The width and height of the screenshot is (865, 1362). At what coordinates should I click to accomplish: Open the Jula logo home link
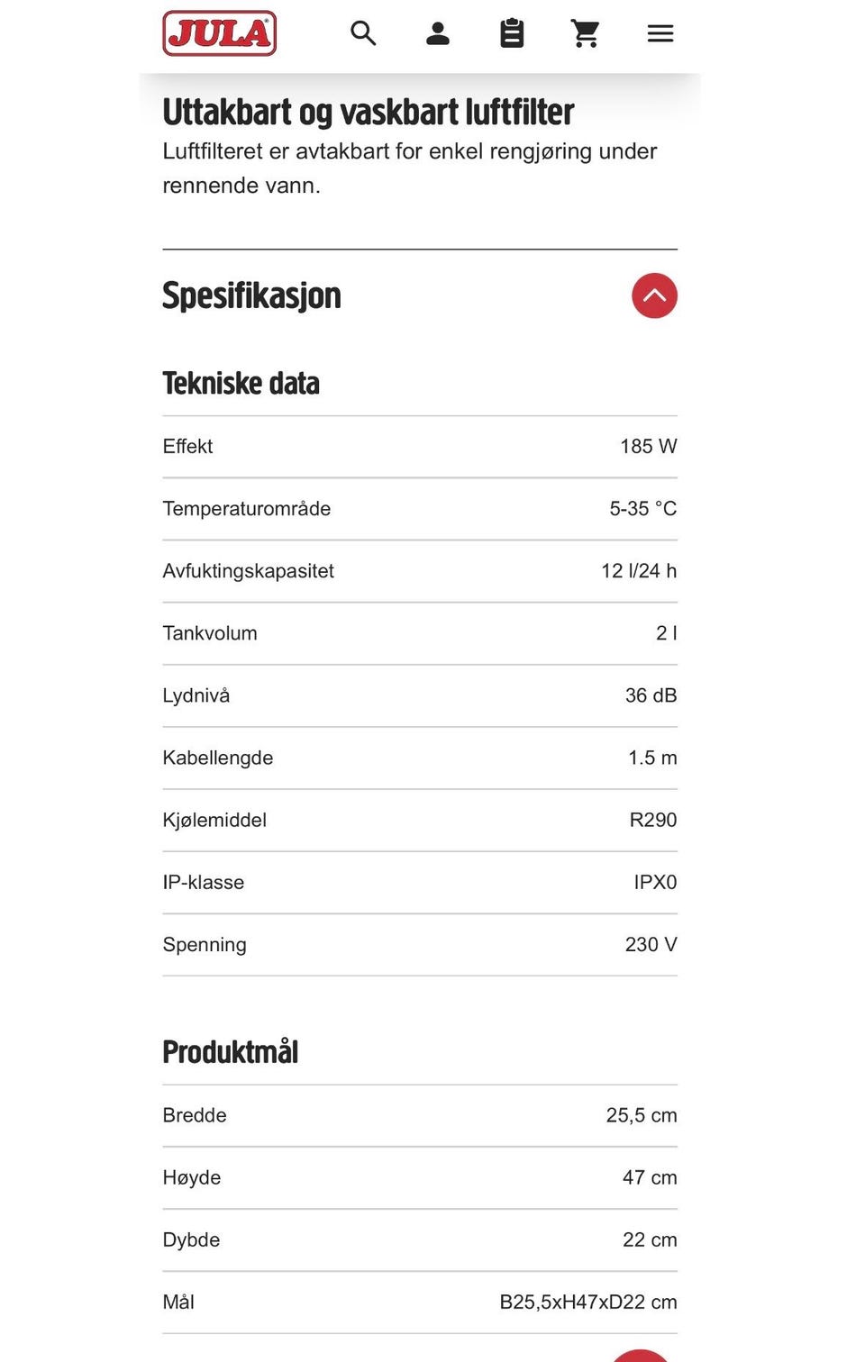219,33
